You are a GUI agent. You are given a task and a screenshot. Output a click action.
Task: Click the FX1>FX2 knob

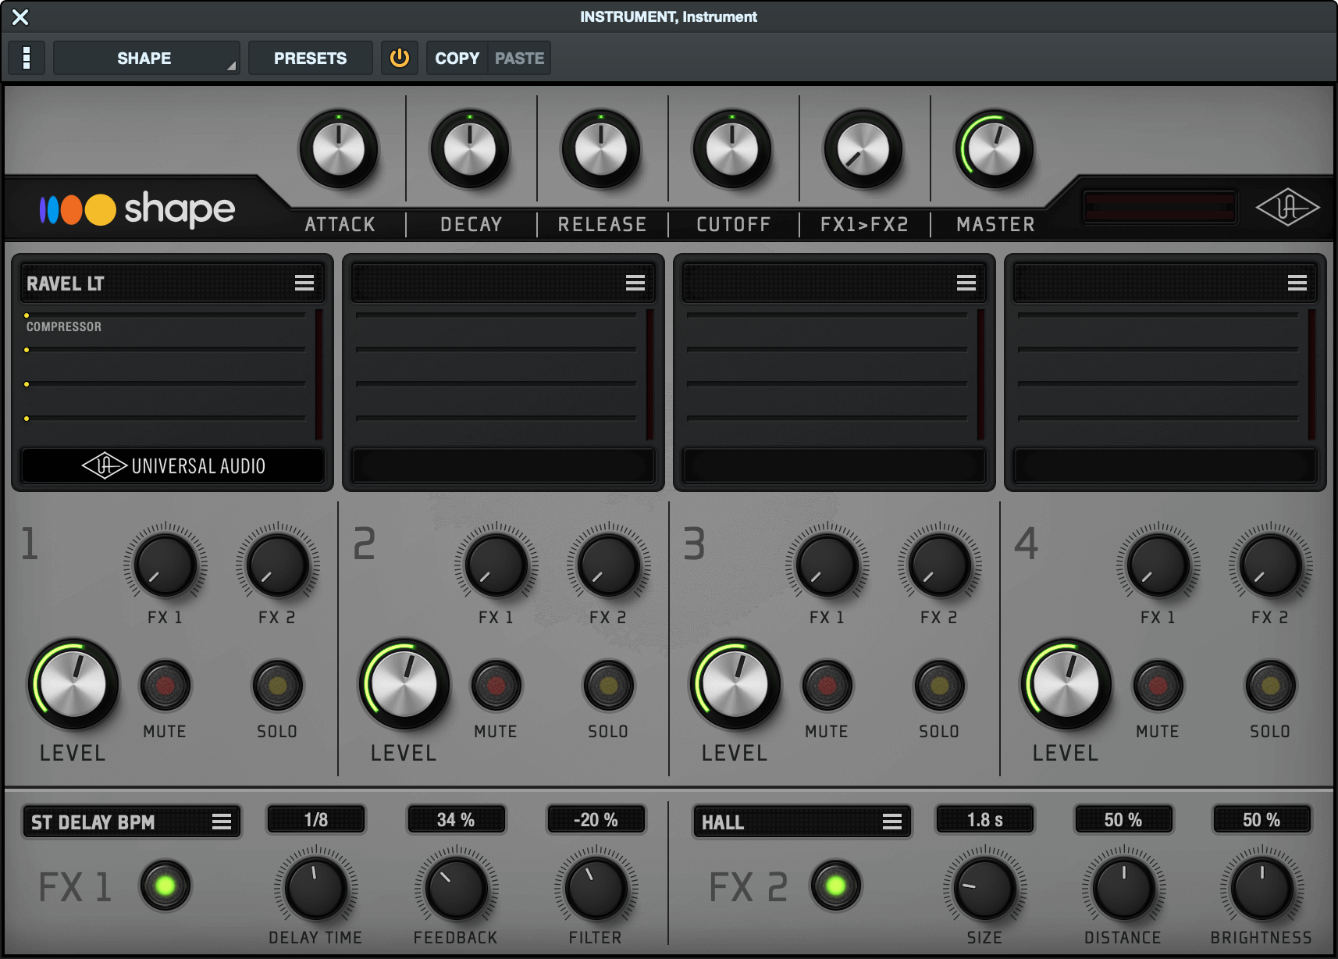coord(863,149)
